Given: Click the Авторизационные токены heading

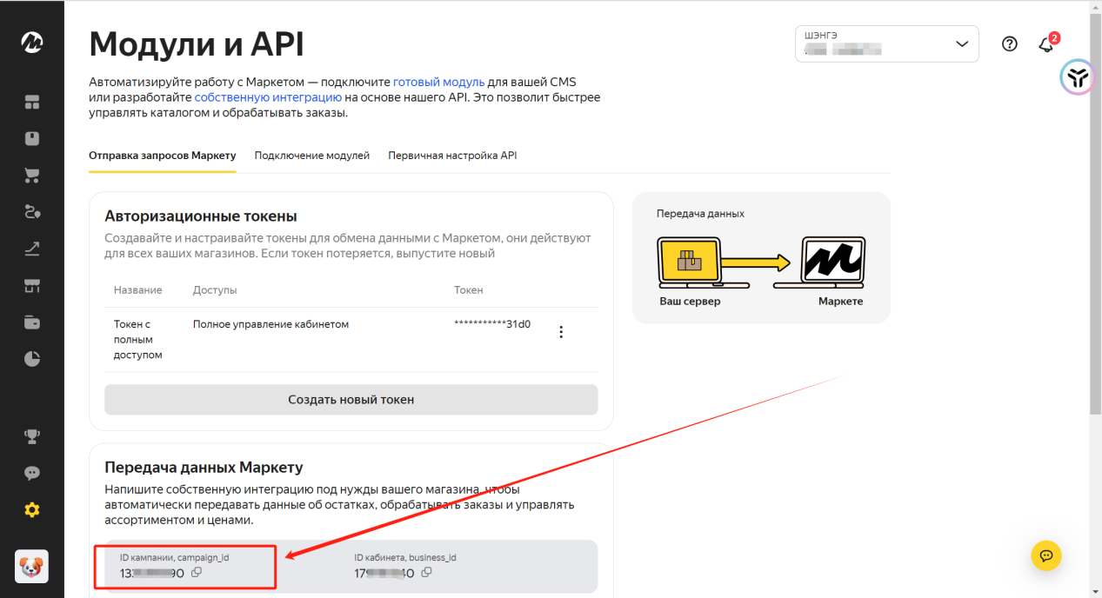Looking at the screenshot, I should point(201,216).
